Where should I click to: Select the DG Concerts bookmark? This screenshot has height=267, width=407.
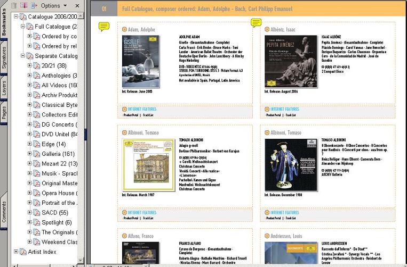(59, 124)
